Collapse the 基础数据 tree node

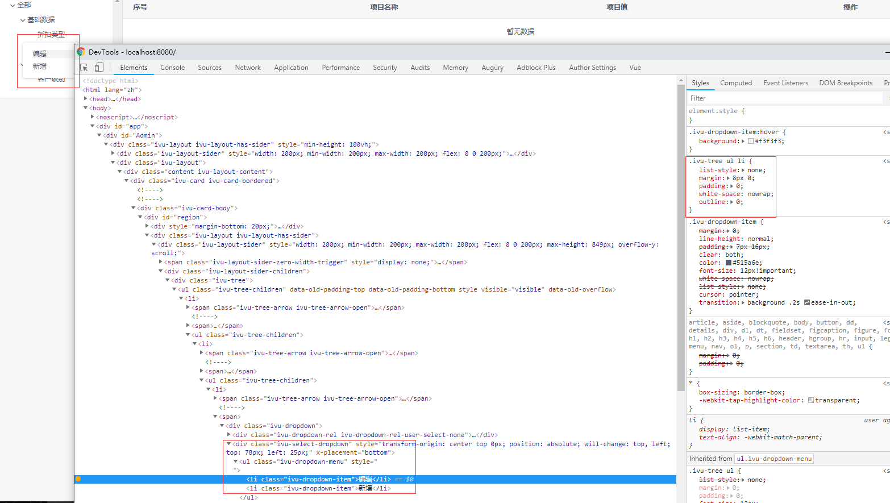(23, 20)
